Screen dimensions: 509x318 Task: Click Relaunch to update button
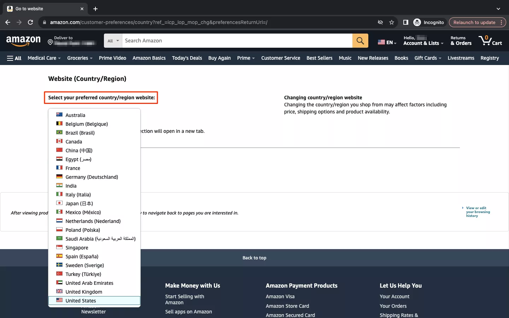[477, 22]
